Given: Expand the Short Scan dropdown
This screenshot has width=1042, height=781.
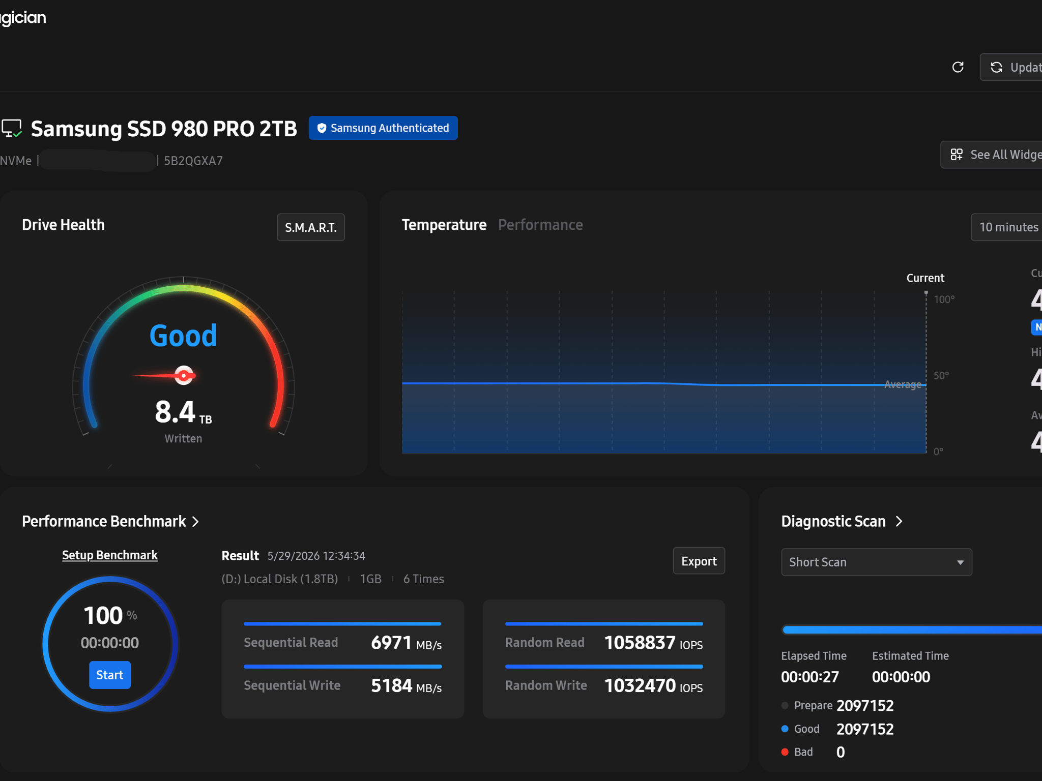Looking at the screenshot, I should 876,562.
